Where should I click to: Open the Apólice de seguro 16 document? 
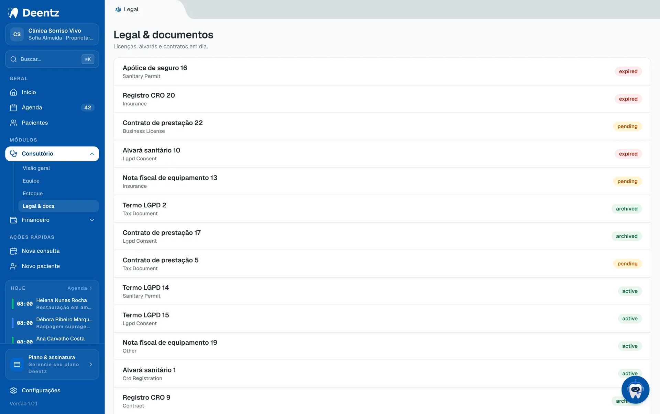(382, 71)
